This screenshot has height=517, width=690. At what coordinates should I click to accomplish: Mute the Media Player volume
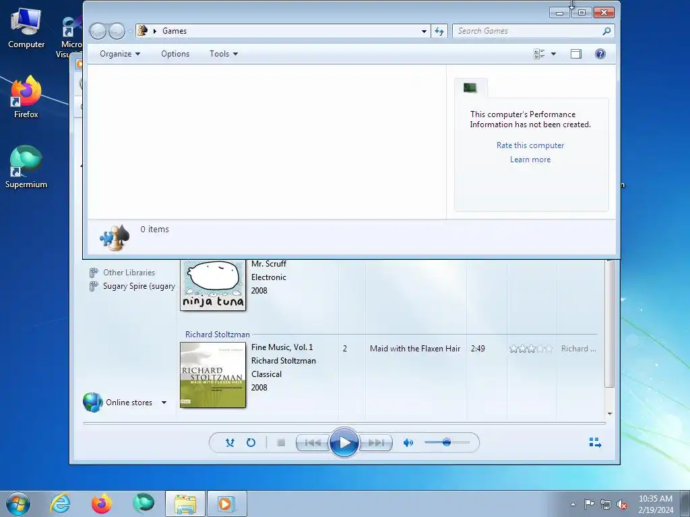[408, 443]
